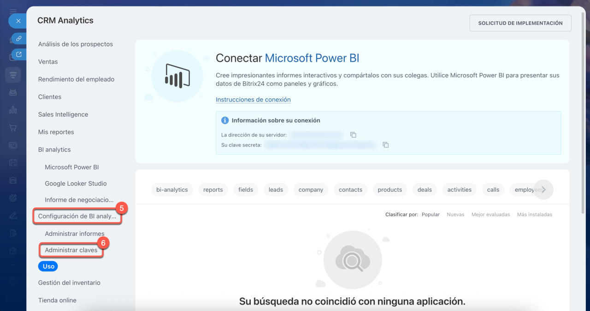The image size is (590, 311).
Task: Click the Microsoft Power BI logo
Action: [x=177, y=76]
